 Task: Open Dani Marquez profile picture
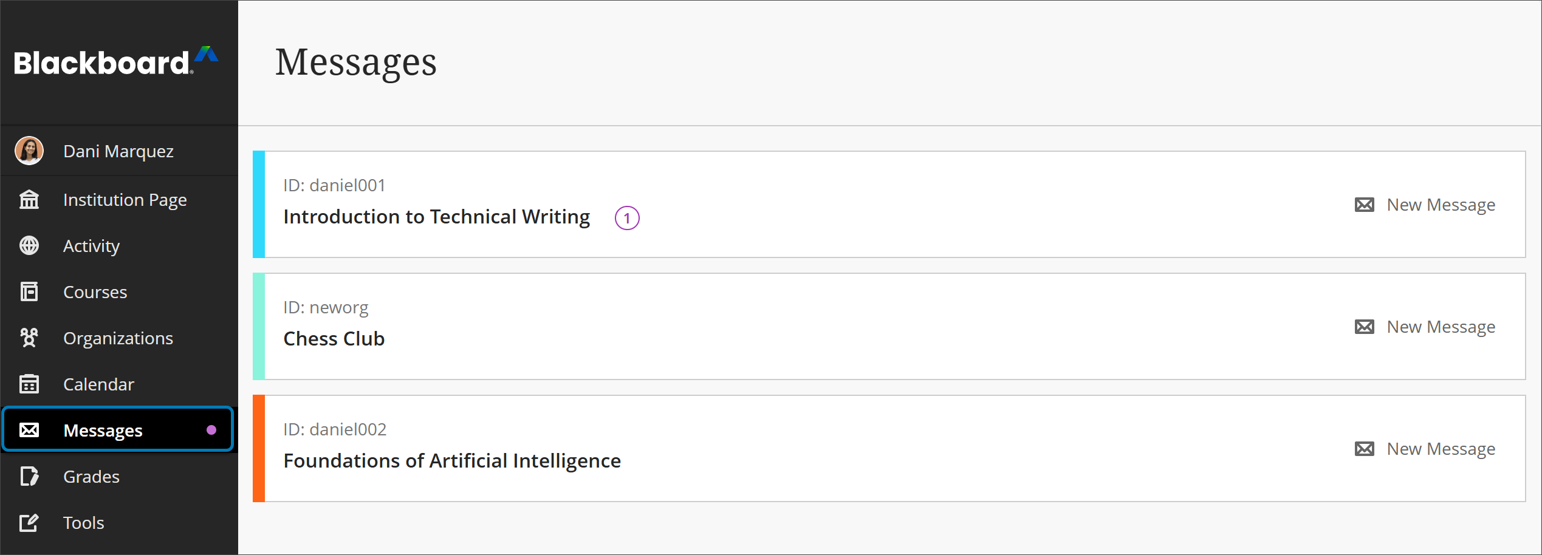tap(29, 151)
